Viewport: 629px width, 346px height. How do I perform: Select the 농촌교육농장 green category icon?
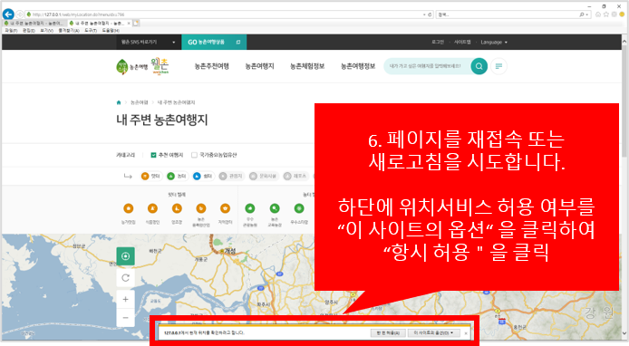coord(275,208)
